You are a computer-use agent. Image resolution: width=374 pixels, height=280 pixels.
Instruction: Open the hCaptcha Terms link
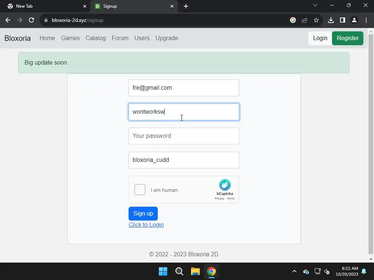click(231, 199)
